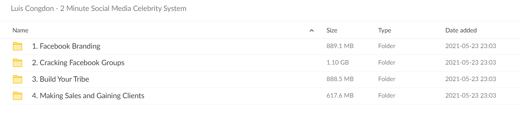Screen dimensions: 520x115
Task: Toggle sort order using the Name column arrow
Action: tap(312, 30)
